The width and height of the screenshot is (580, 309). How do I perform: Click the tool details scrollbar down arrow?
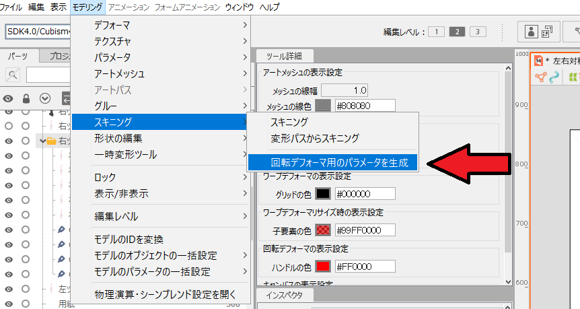(x=508, y=281)
